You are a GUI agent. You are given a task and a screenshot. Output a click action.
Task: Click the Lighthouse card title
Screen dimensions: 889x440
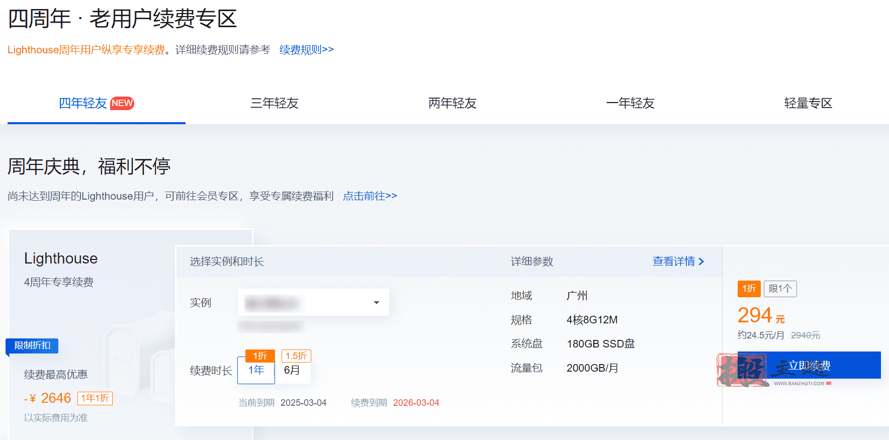(61, 258)
